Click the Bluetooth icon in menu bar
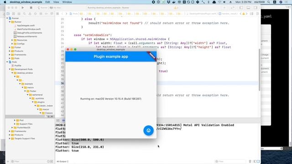292x164 pixels. (209, 2)
